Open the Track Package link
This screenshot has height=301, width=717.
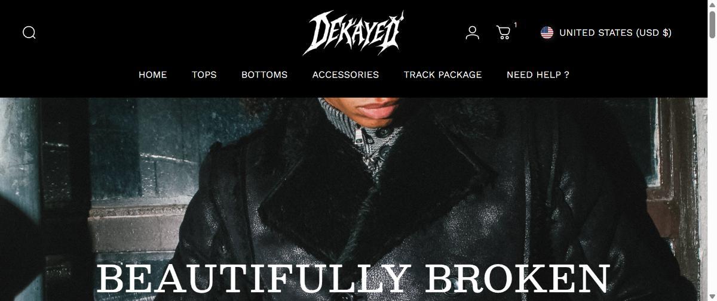pyautogui.click(x=443, y=75)
